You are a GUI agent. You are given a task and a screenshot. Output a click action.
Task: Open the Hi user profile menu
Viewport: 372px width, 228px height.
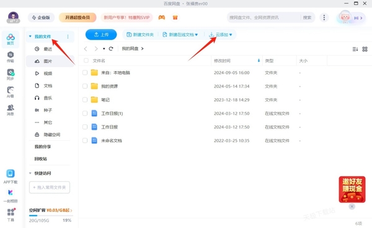click(x=351, y=18)
